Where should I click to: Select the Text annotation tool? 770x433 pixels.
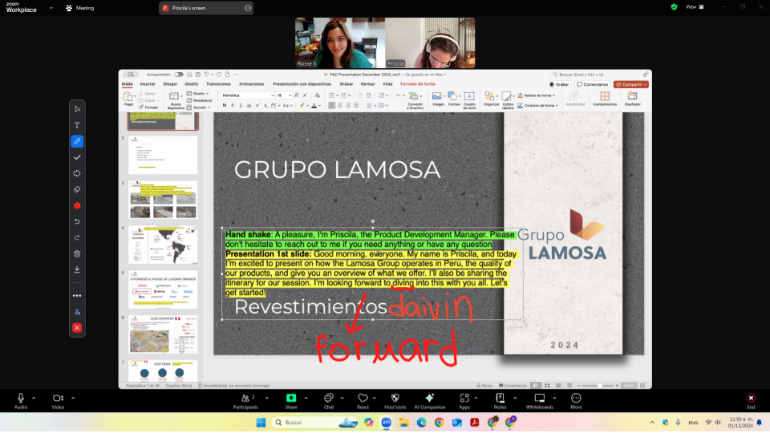77,125
